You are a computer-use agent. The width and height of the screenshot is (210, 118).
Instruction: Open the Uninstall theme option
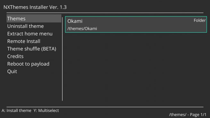point(25,26)
